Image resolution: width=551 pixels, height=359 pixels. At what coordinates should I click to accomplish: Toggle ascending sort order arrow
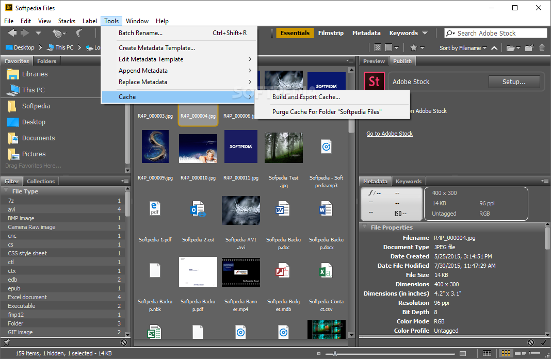(494, 48)
